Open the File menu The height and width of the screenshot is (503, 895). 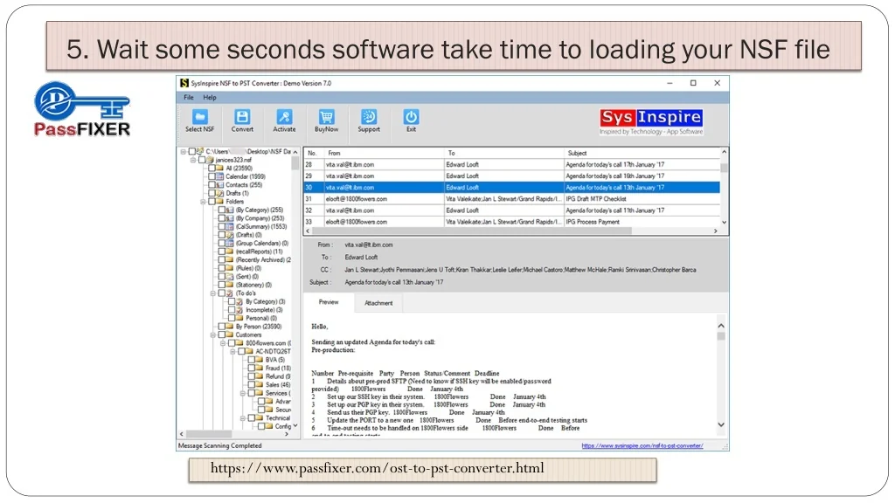click(x=189, y=97)
